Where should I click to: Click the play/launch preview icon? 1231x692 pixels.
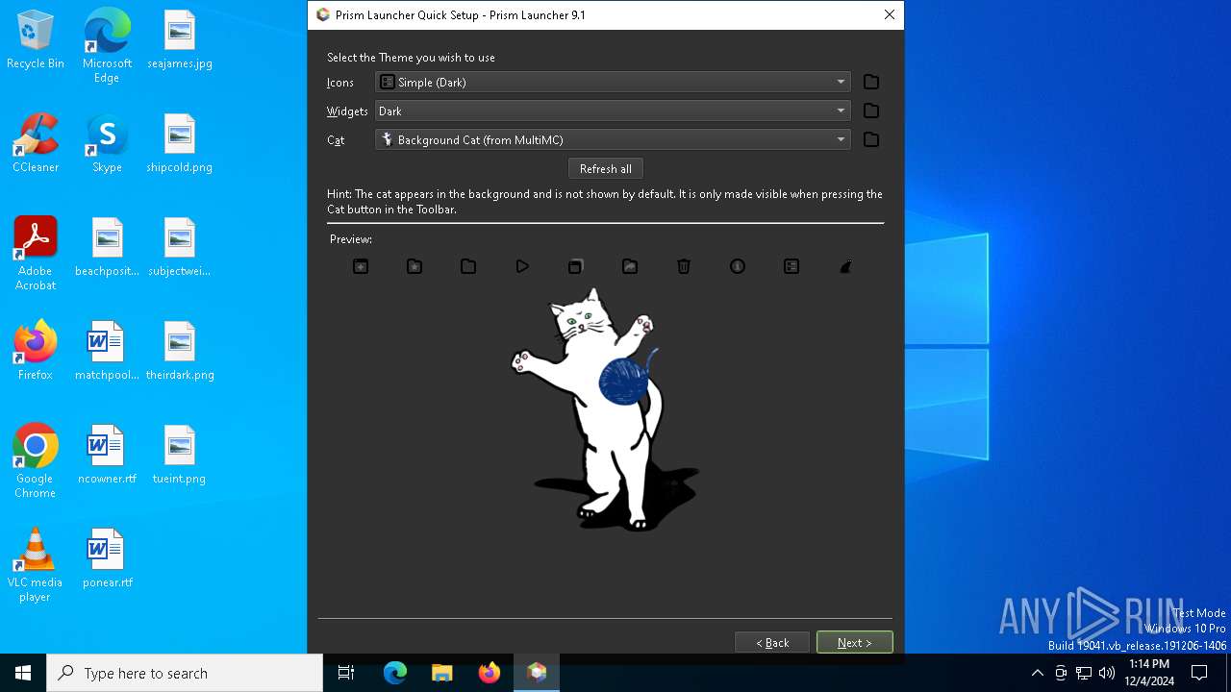pos(522,266)
